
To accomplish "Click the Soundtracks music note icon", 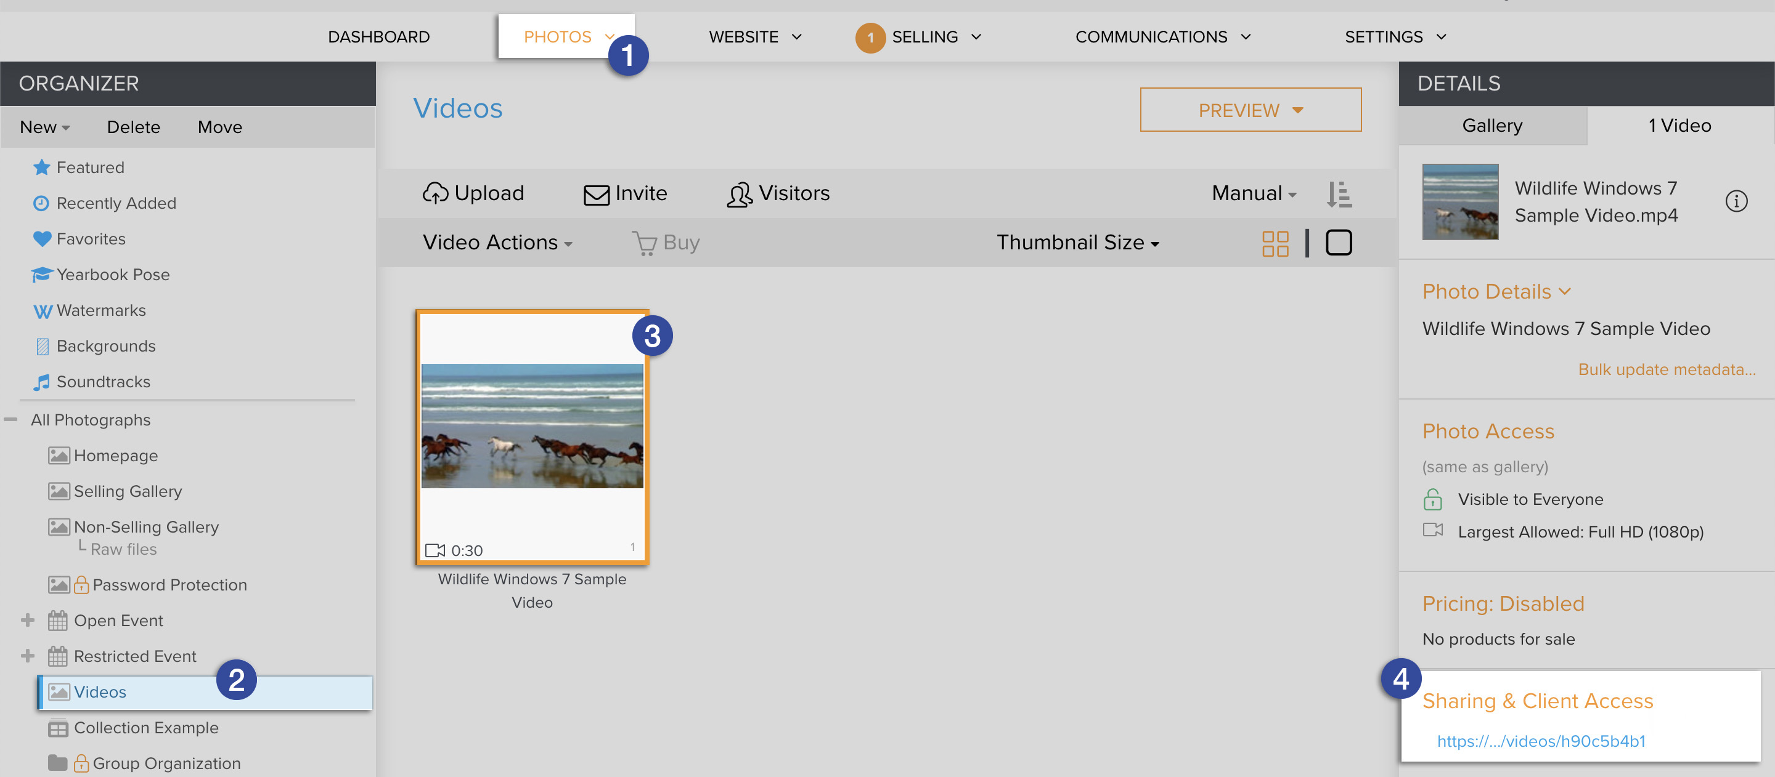I will point(41,382).
